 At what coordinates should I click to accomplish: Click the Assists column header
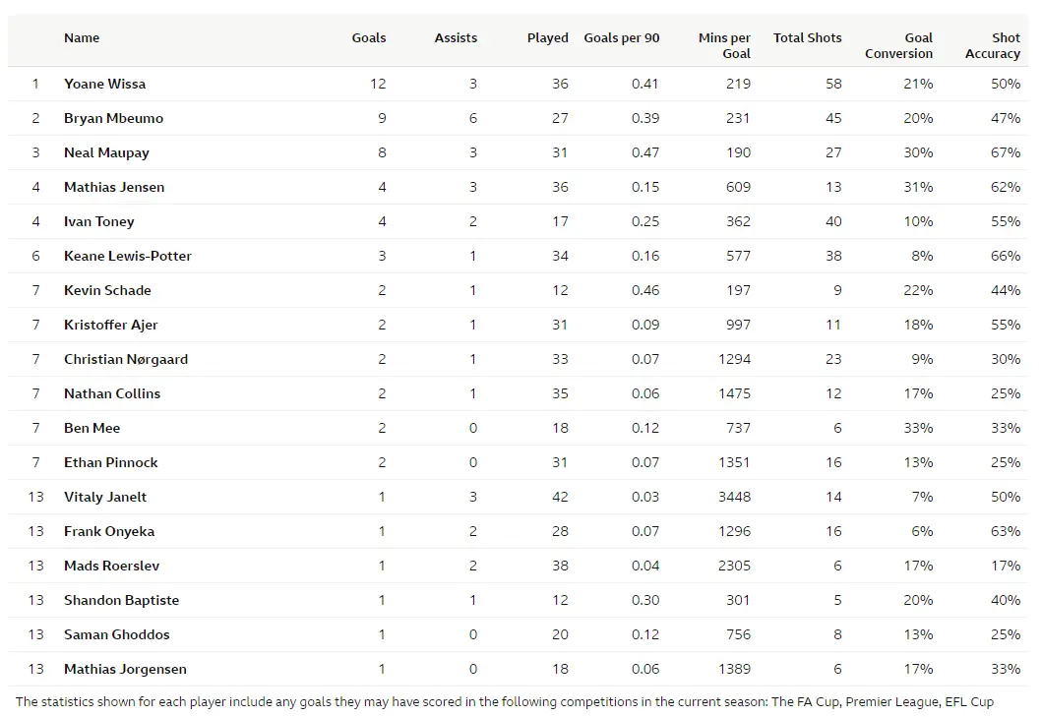pos(456,38)
